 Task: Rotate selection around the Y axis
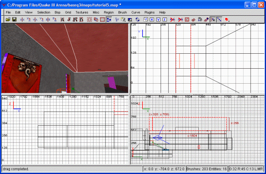pyautogui.click(x=42, y=20)
